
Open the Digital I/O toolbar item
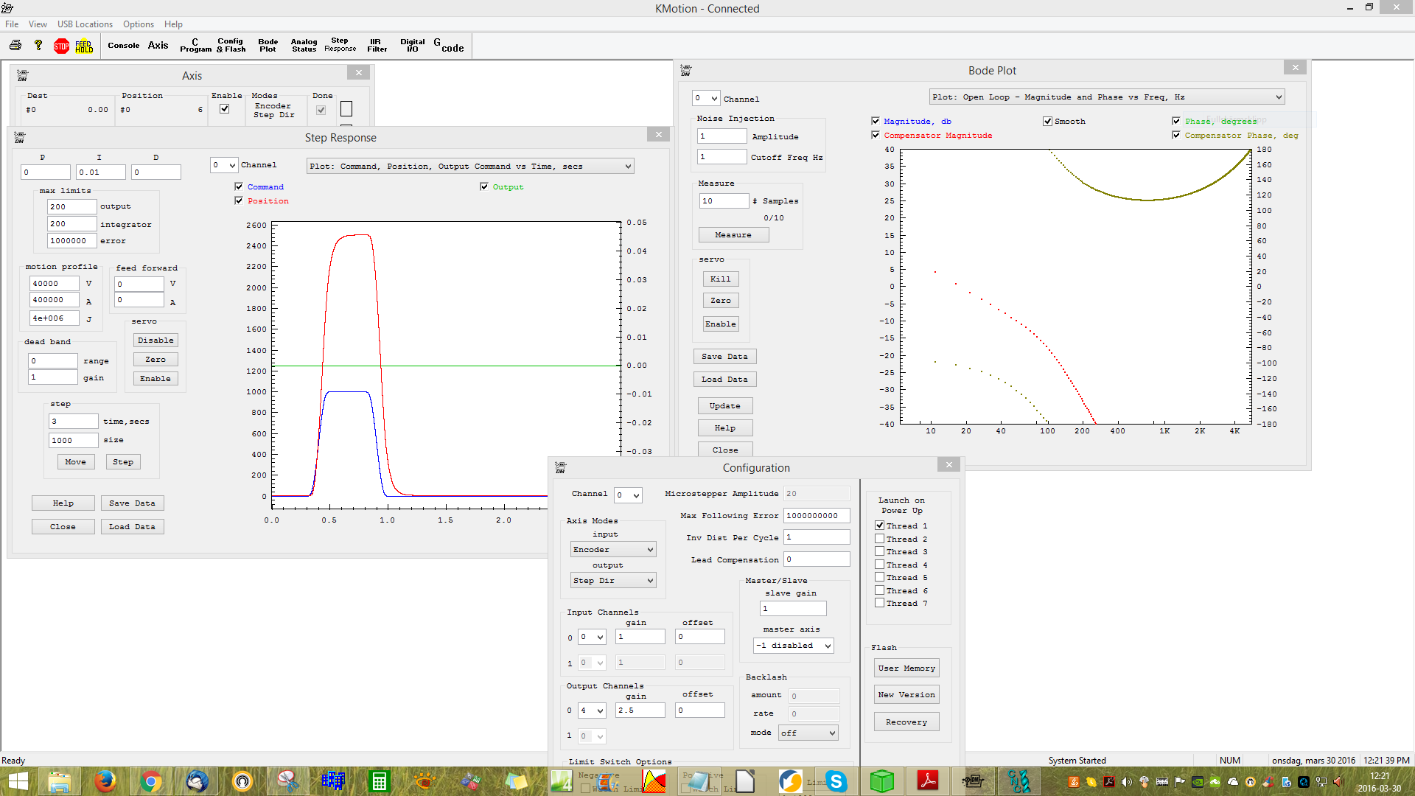412,46
